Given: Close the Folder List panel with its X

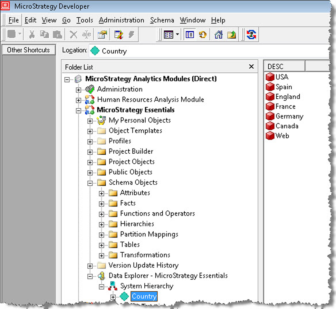Looking at the screenshot, I should coord(251,66).
